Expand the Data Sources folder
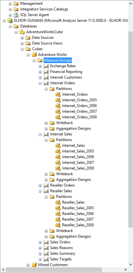The height and width of the screenshot is (273, 134). [22, 38]
